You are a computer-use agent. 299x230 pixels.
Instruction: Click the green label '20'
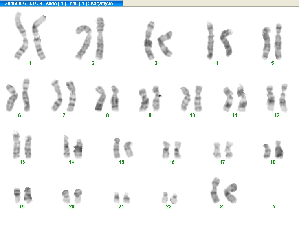(x=72, y=207)
